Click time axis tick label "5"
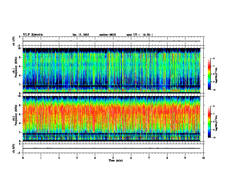229x177 pixels. pyautogui.click(x=113, y=158)
